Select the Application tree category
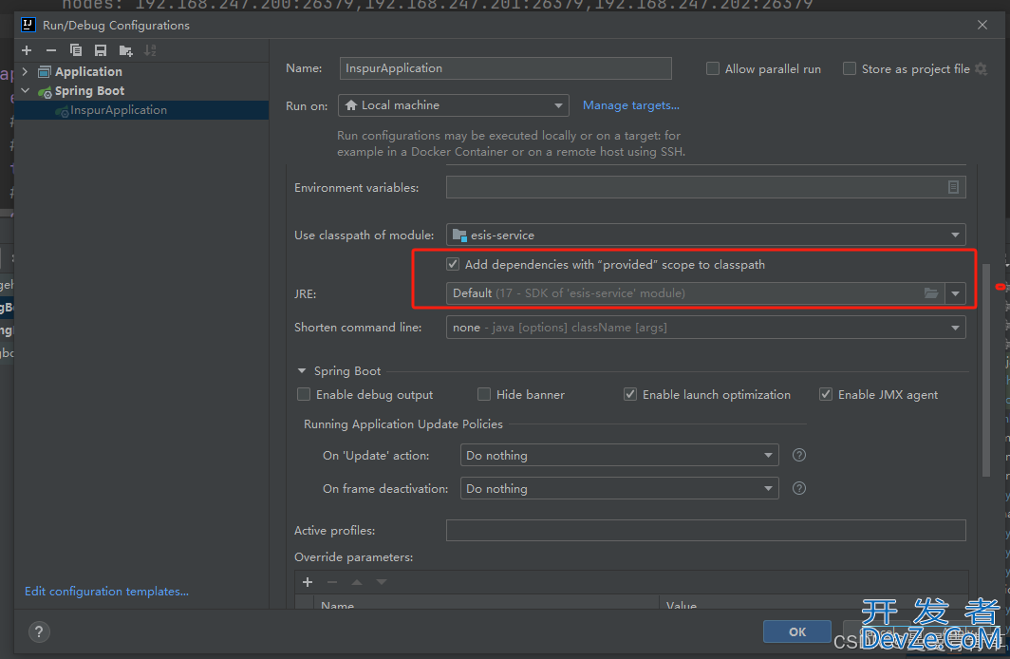 (x=88, y=71)
